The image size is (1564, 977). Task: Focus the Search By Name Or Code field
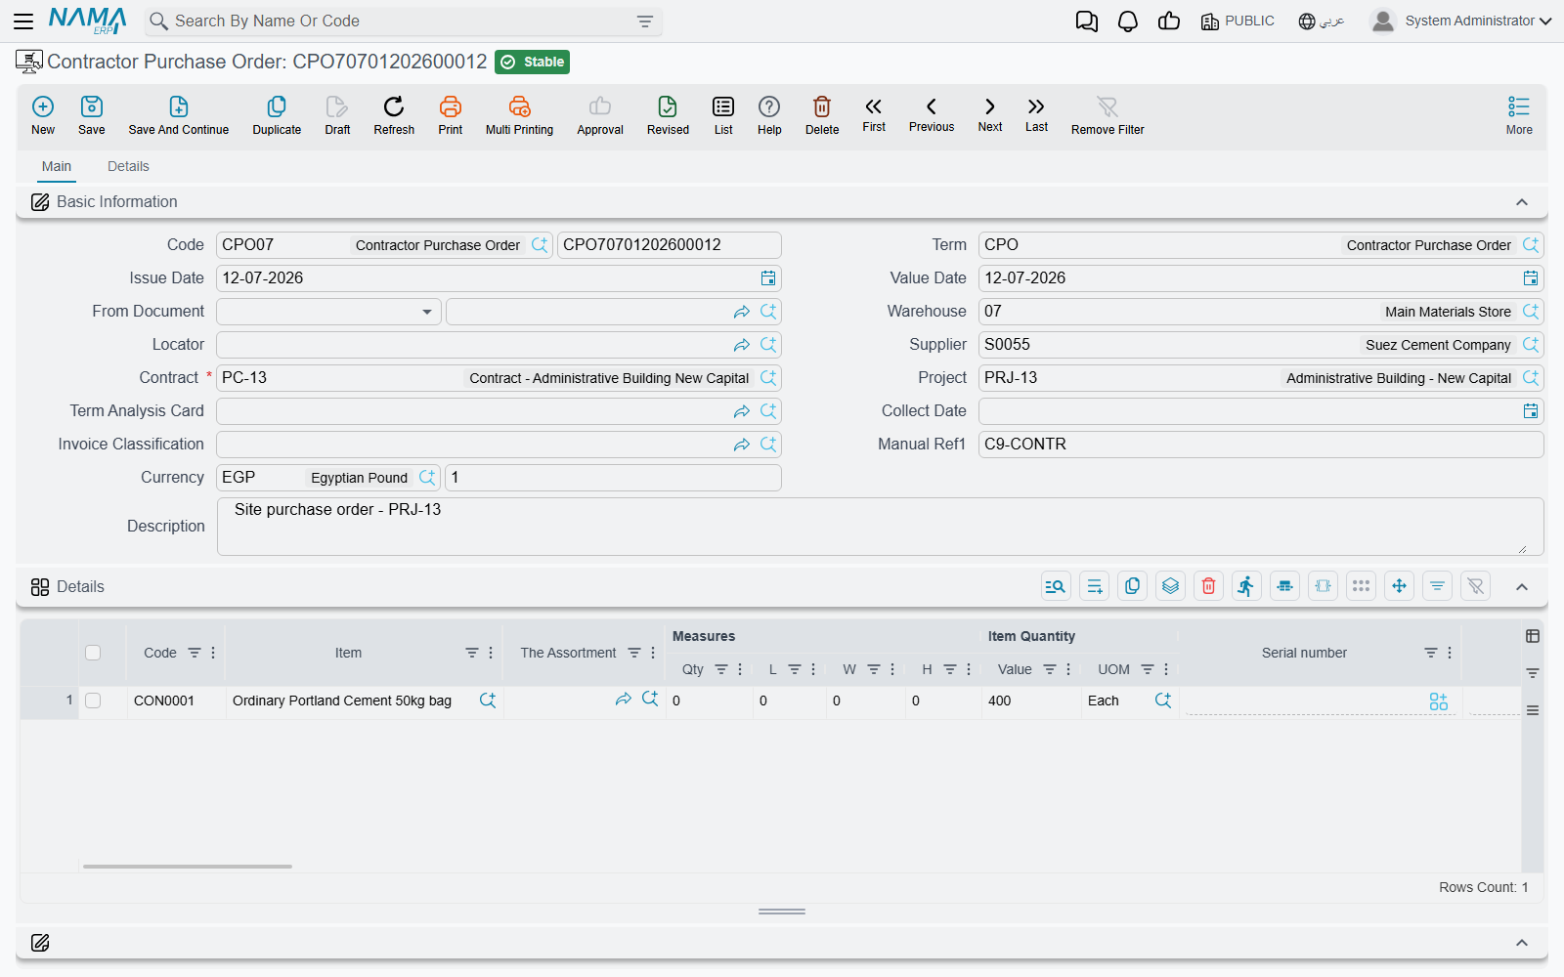tap(403, 21)
